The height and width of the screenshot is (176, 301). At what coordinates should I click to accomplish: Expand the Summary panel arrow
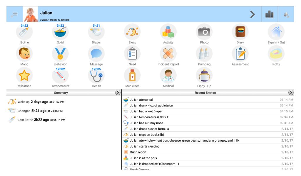pyautogui.click(x=118, y=93)
